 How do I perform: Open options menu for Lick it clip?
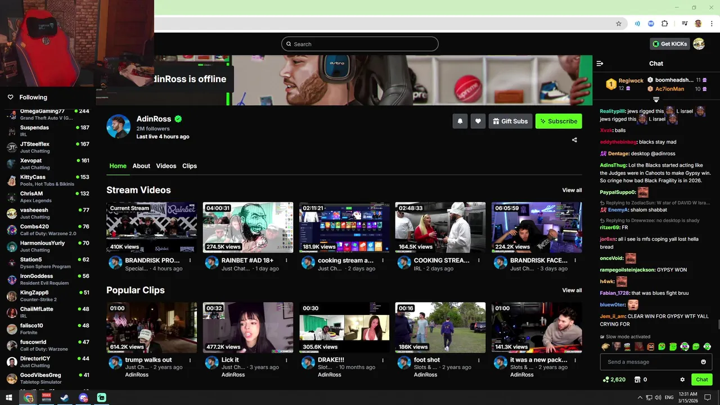(286, 360)
